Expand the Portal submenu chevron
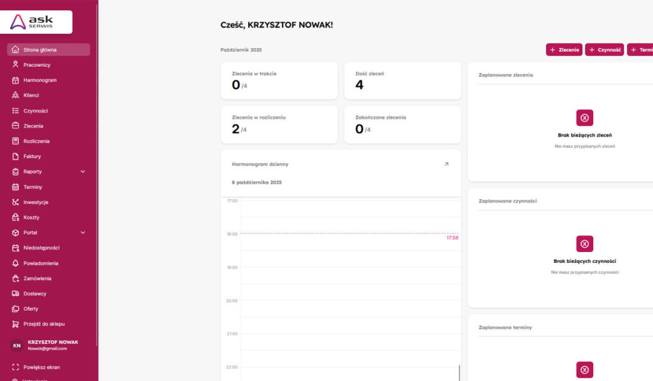The height and width of the screenshot is (381, 653). [83, 233]
